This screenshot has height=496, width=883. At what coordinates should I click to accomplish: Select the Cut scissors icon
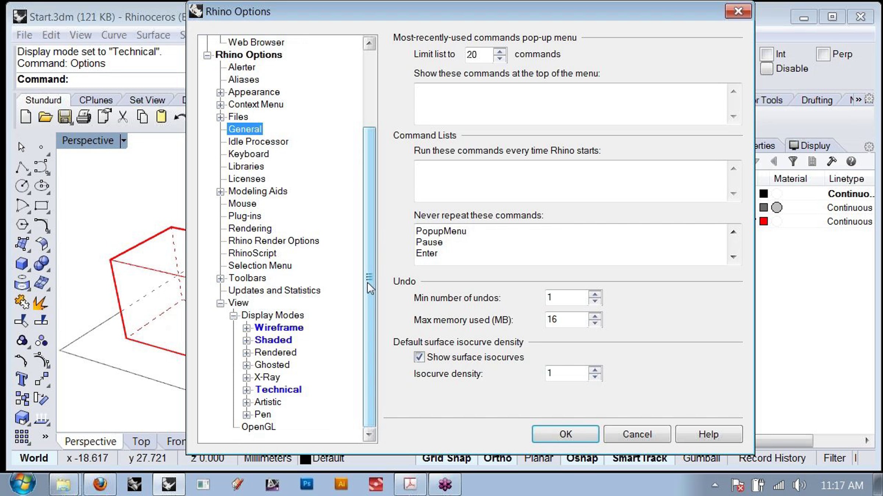tap(123, 117)
